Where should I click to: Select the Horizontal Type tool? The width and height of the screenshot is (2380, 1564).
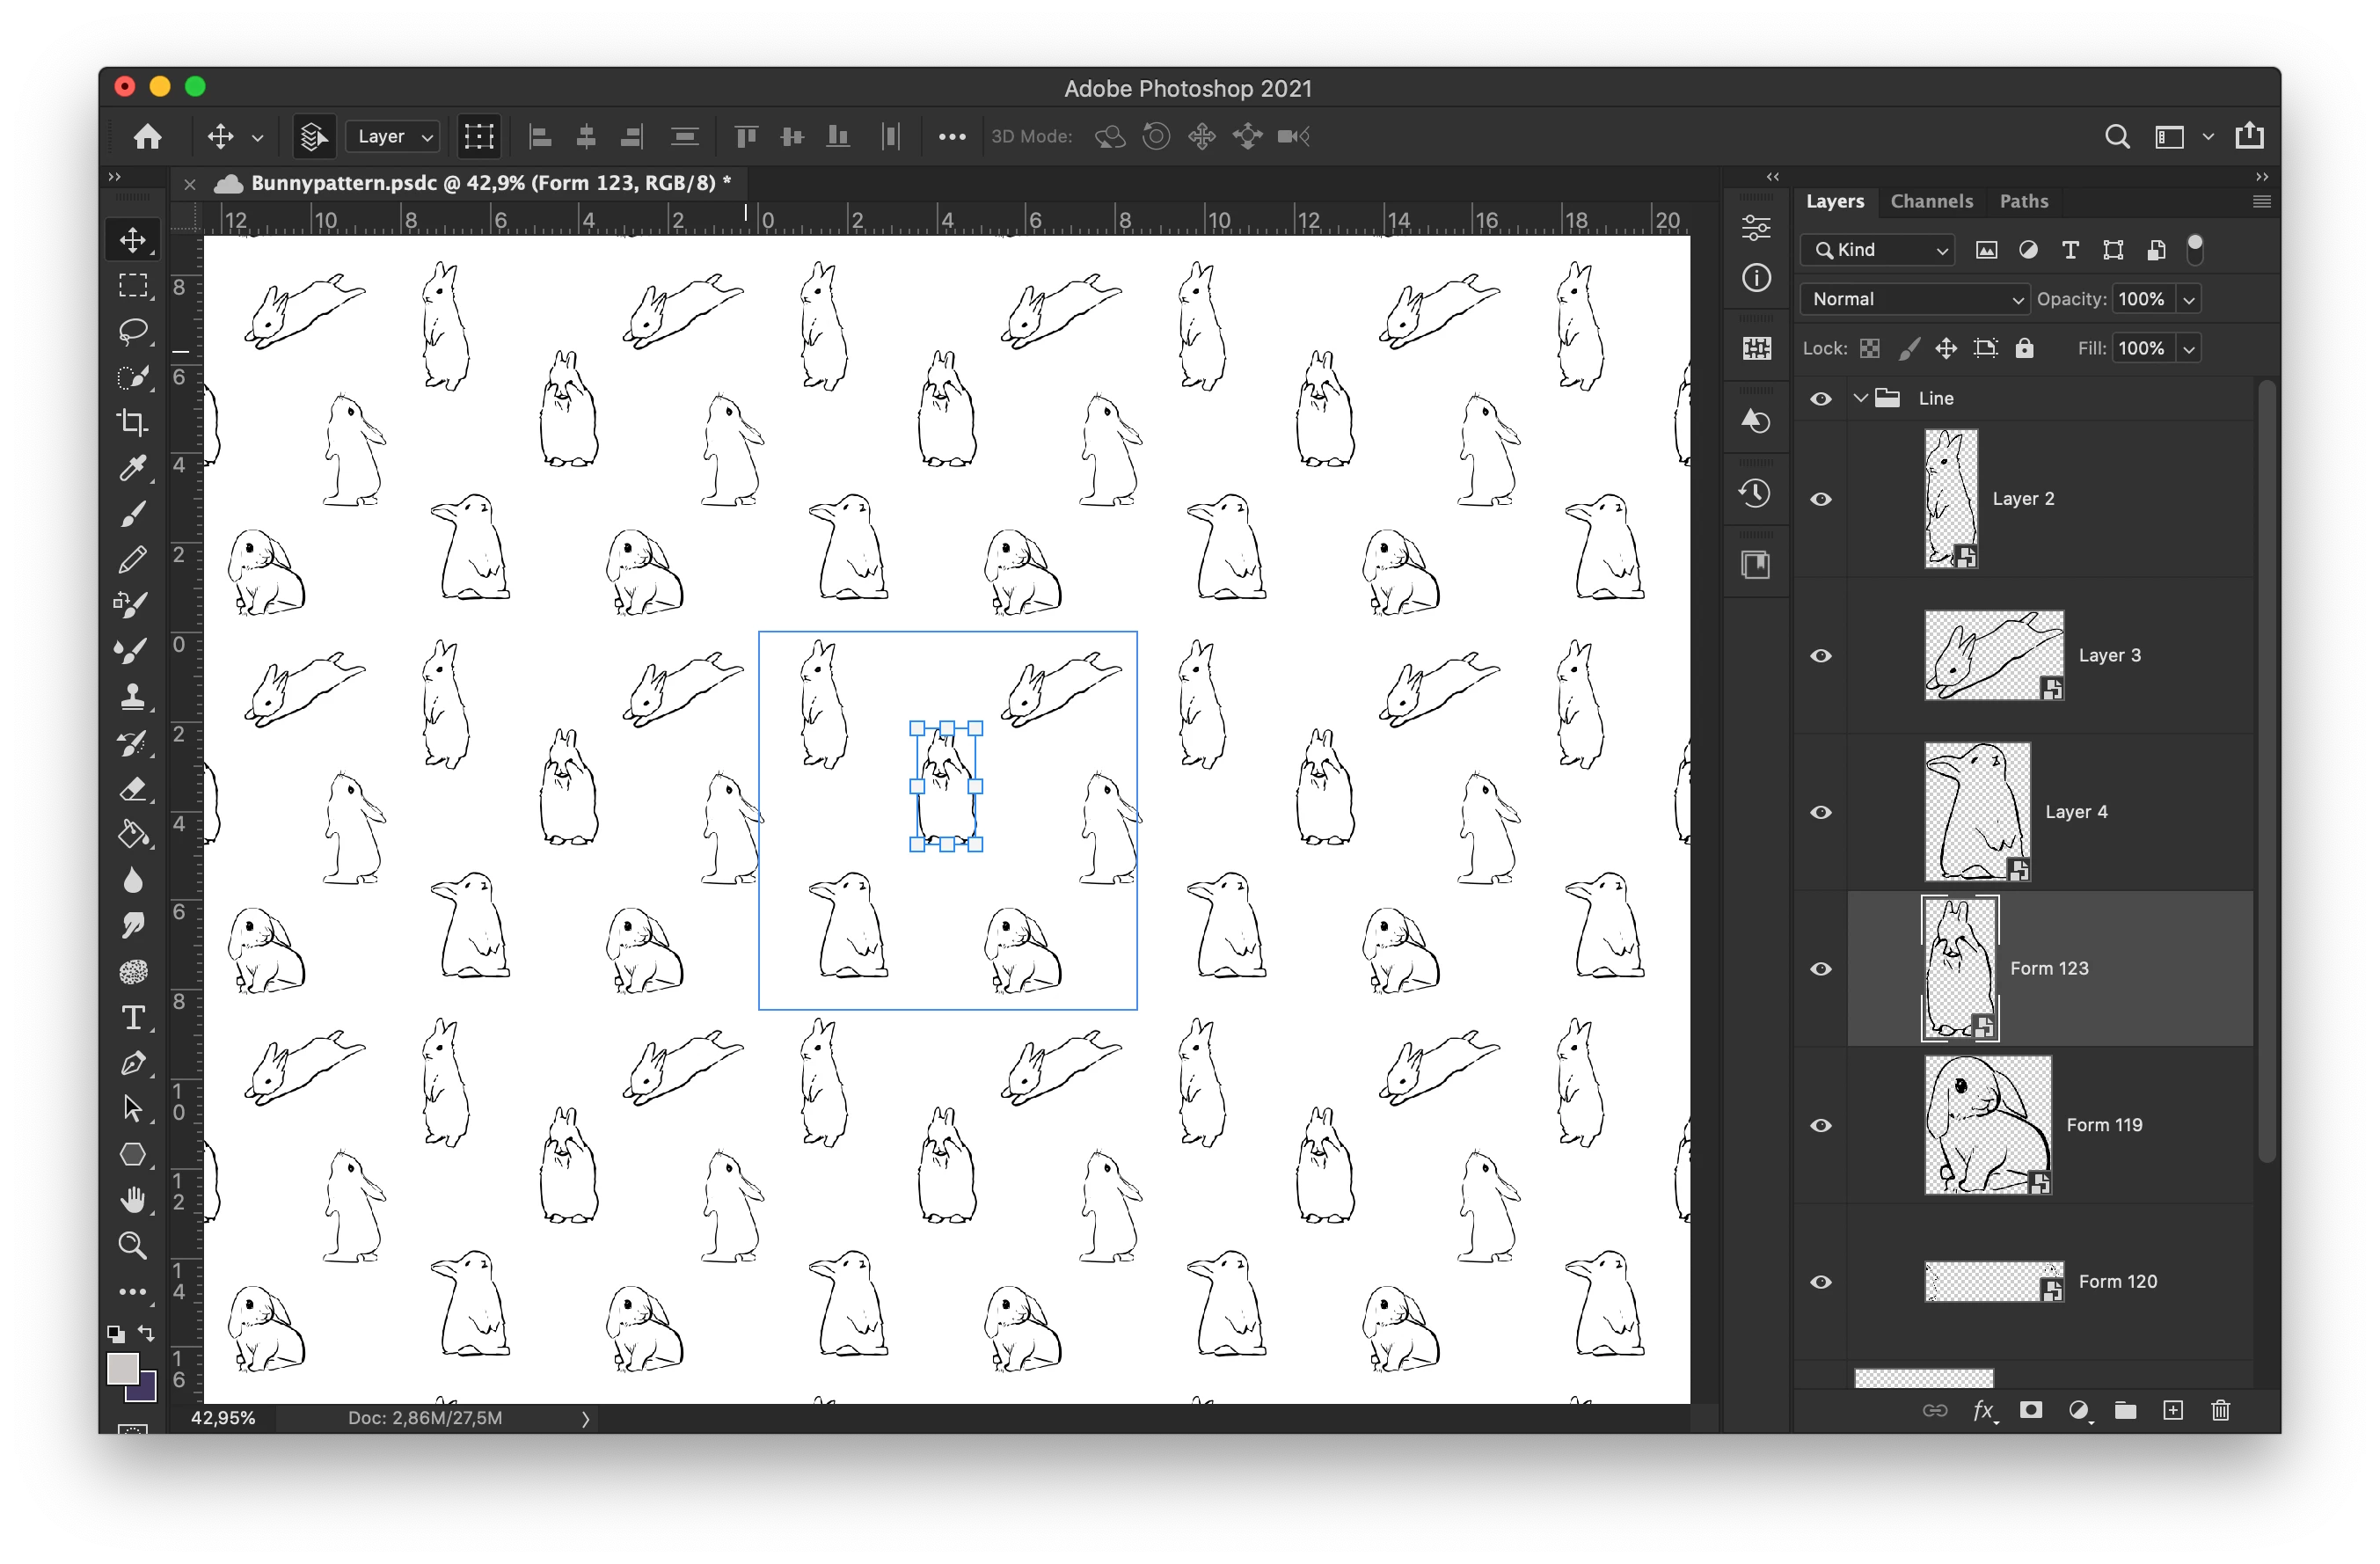(133, 1018)
